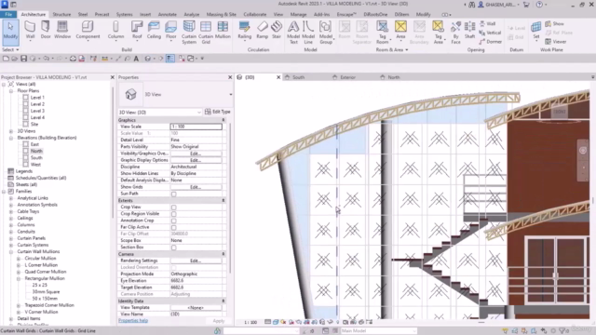Image resolution: width=596 pixels, height=335 pixels.
Task: Select the Mullion tool
Action: [x=223, y=30]
